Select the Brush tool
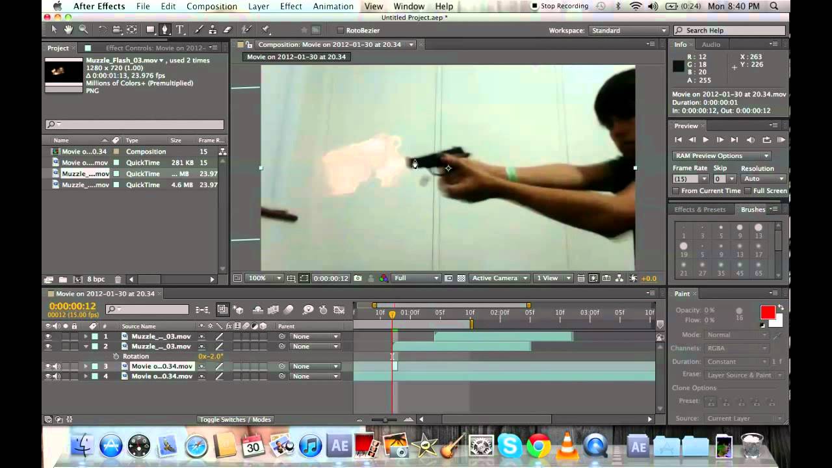Viewport: 832px width, 468px height. [199, 30]
